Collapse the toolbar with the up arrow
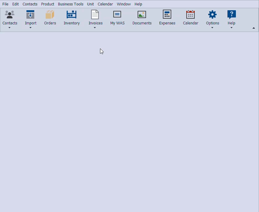Screen dimensions: 259x212 tap(254, 28)
